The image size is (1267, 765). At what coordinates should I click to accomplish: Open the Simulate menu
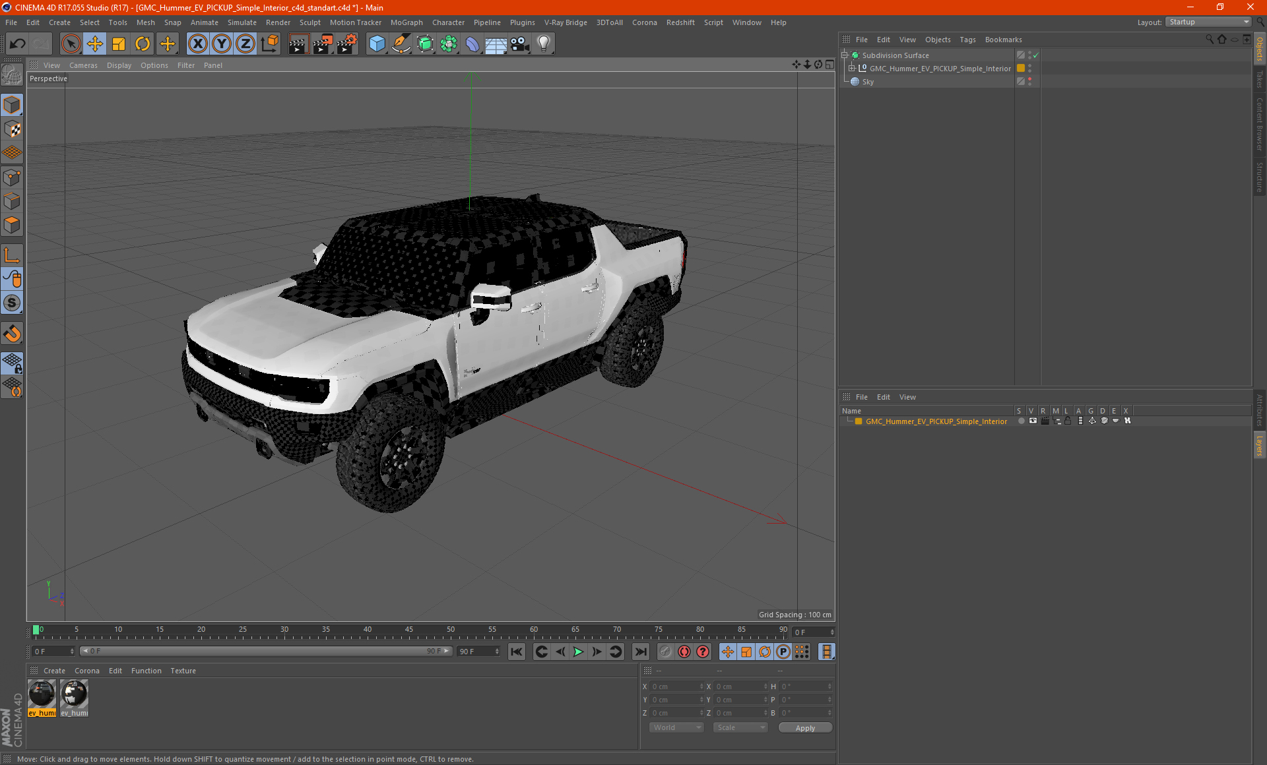[x=242, y=22]
